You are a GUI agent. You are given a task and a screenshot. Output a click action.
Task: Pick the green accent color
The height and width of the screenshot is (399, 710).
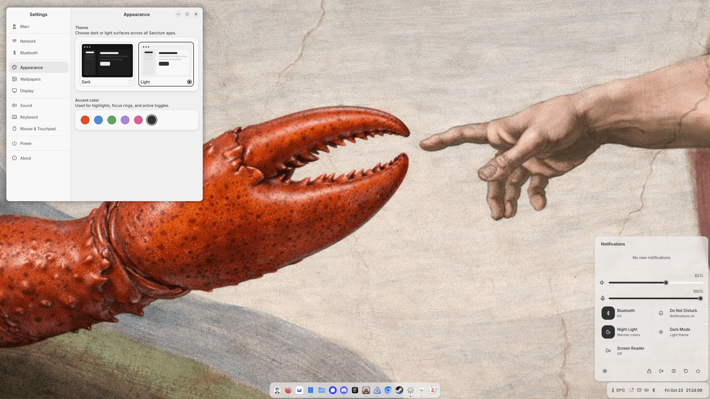[112, 120]
